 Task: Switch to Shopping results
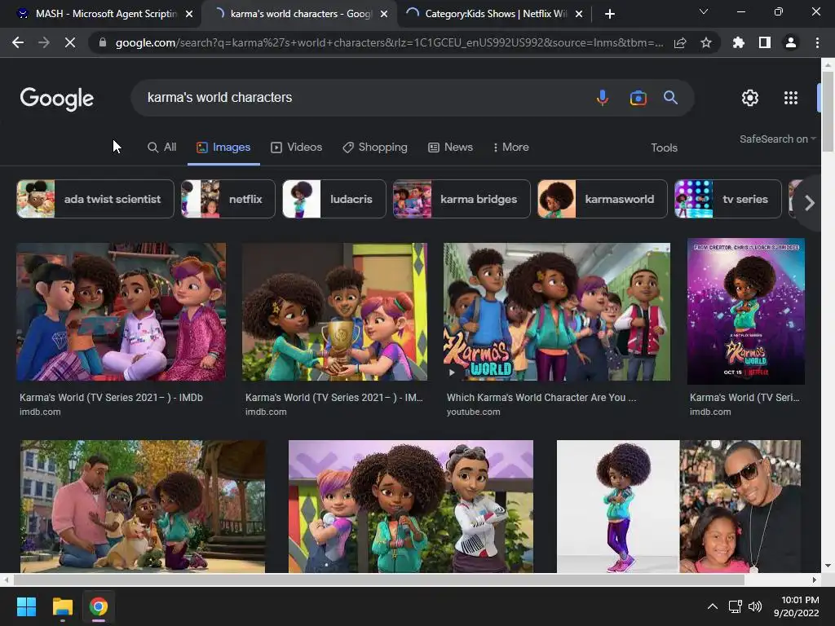click(x=375, y=147)
